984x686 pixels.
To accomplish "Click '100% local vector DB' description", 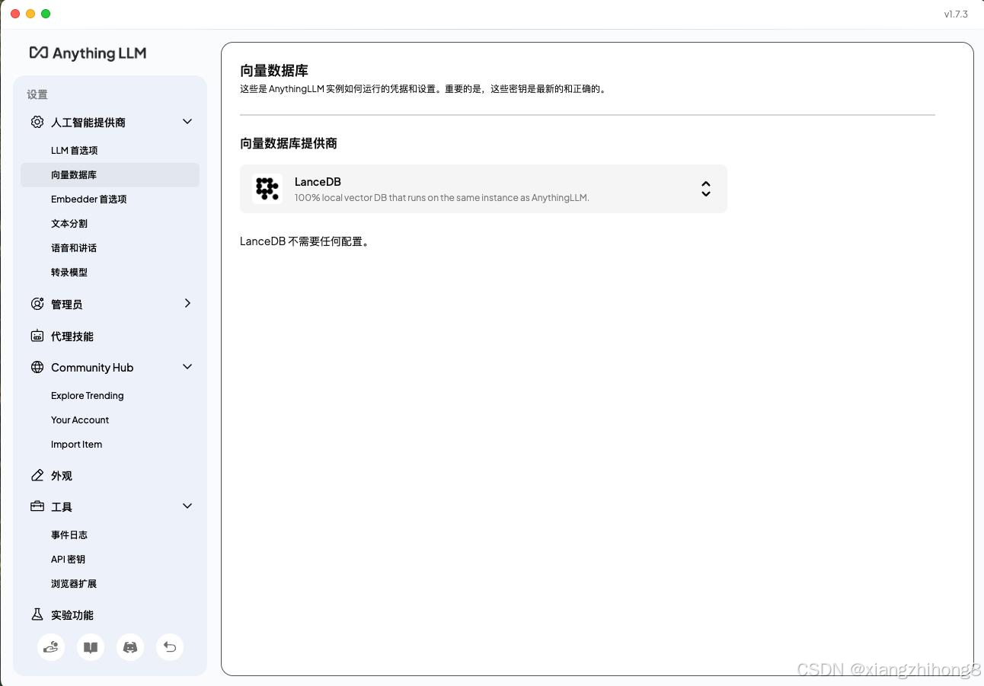I will (442, 198).
